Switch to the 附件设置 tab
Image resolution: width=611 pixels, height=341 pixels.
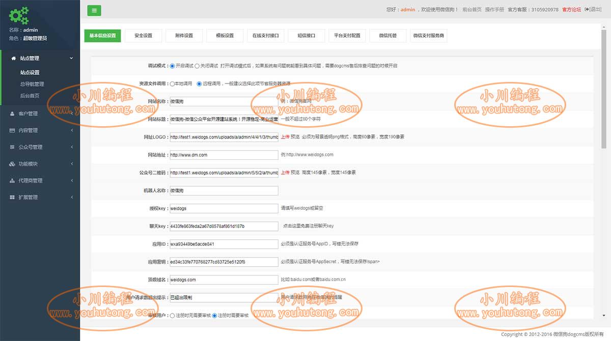[184, 36]
